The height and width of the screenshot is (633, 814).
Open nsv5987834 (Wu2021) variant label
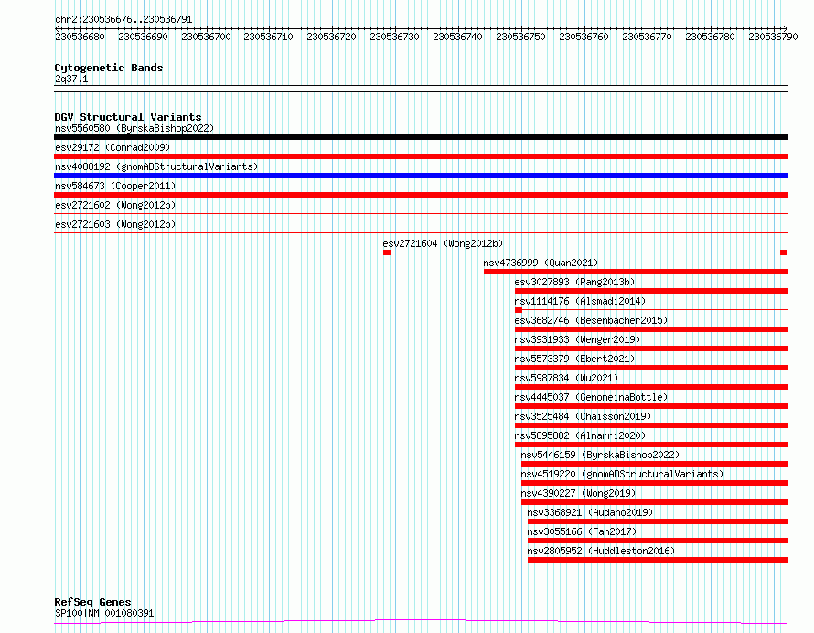[x=566, y=378]
